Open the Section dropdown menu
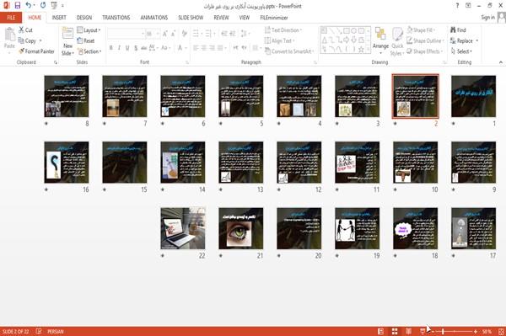 [89, 51]
